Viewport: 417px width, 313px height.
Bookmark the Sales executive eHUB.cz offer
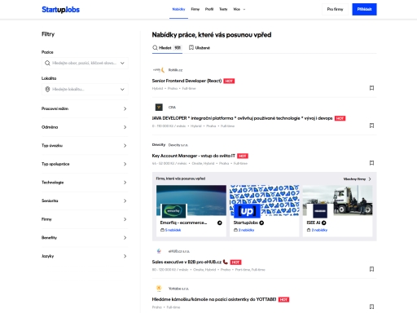click(371, 269)
